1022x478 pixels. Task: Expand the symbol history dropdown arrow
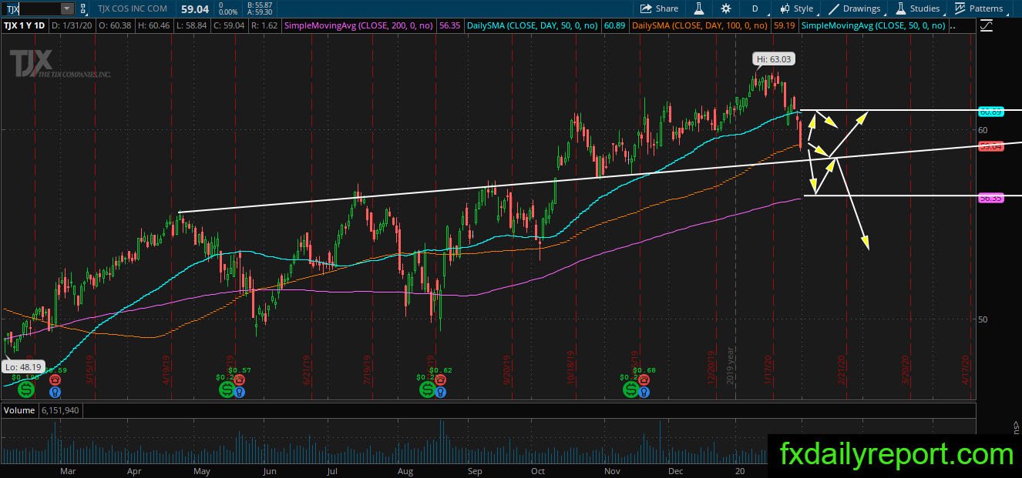point(66,8)
